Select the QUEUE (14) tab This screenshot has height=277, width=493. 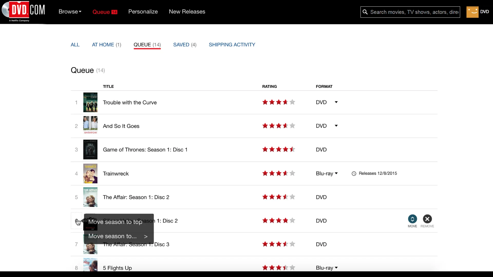click(x=147, y=45)
